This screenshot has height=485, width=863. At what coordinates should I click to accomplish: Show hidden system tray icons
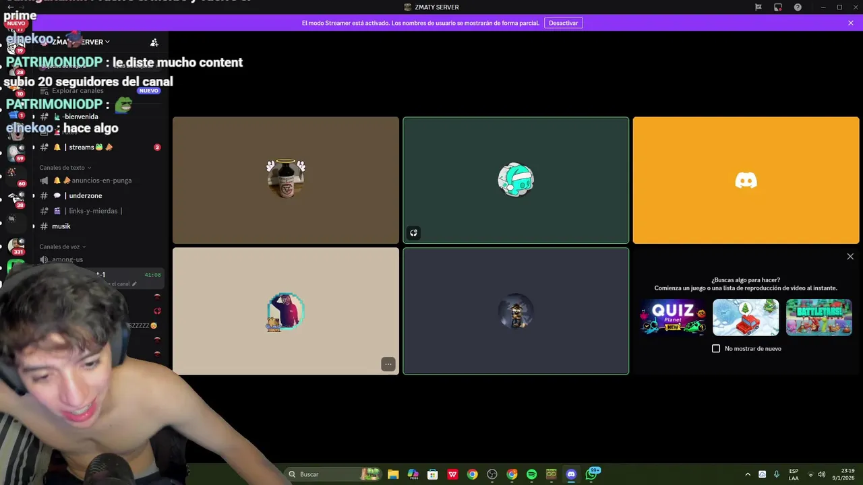click(747, 474)
